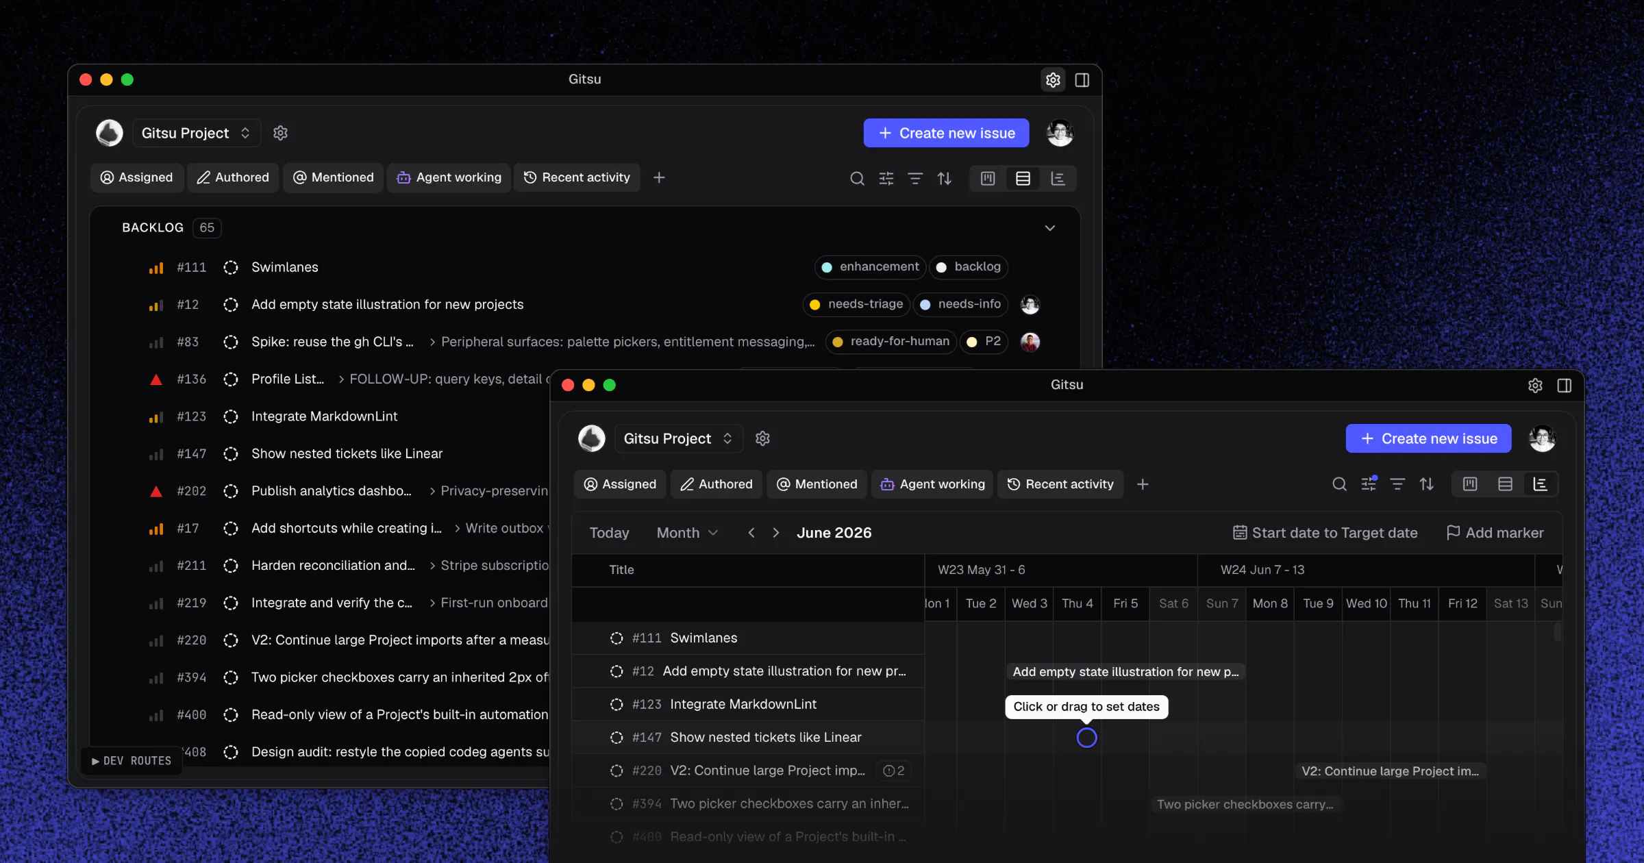The image size is (1644, 863).
Task: Go to previous month arrow in timeline
Action: coord(751,533)
